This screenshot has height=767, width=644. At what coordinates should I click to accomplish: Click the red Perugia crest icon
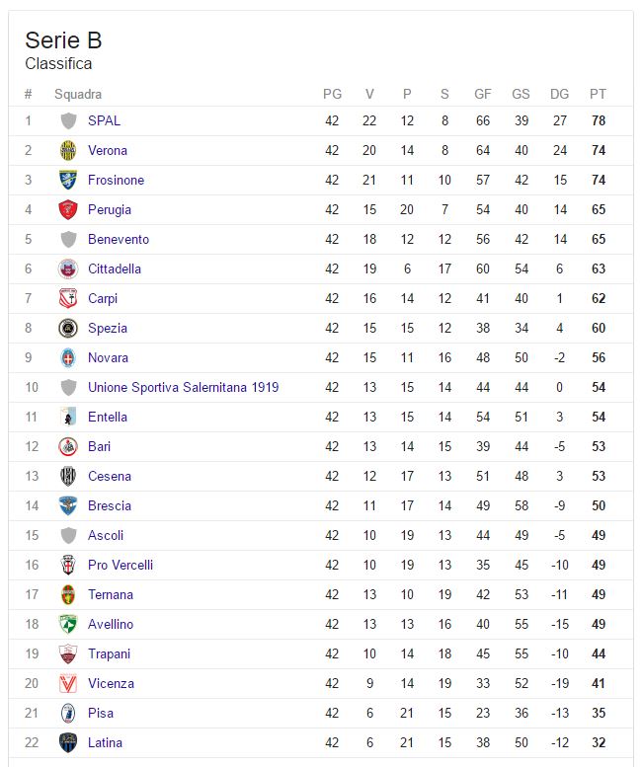[68, 209]
